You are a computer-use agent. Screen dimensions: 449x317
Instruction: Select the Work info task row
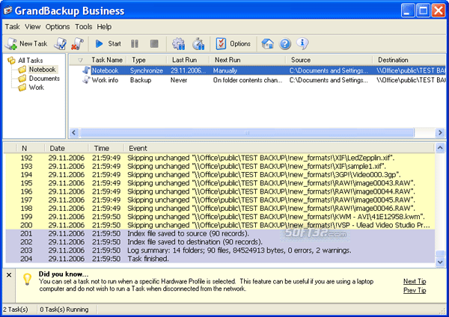tap(257, 80)
